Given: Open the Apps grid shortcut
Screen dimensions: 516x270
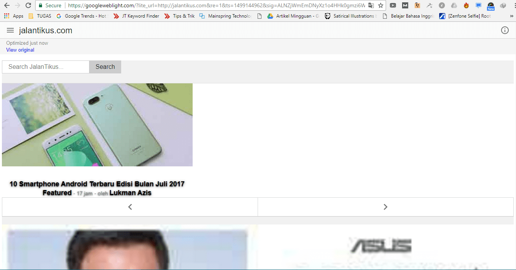Looking at the screenshot, I should (13, 16).
